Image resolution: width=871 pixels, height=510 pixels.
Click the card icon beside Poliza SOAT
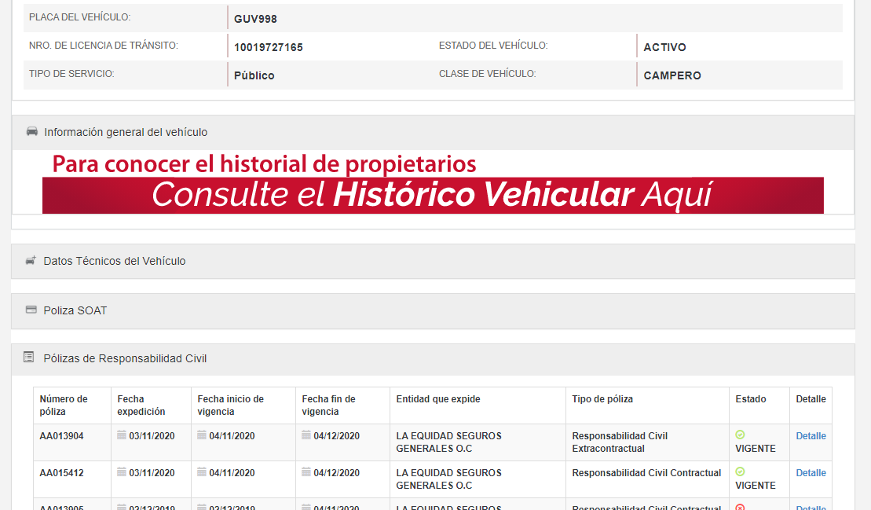click(31, 310)
